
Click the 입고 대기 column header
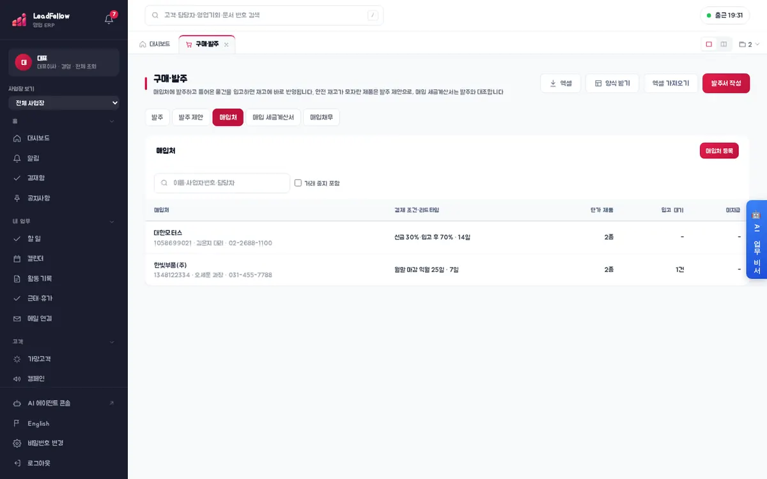[672, 210]
